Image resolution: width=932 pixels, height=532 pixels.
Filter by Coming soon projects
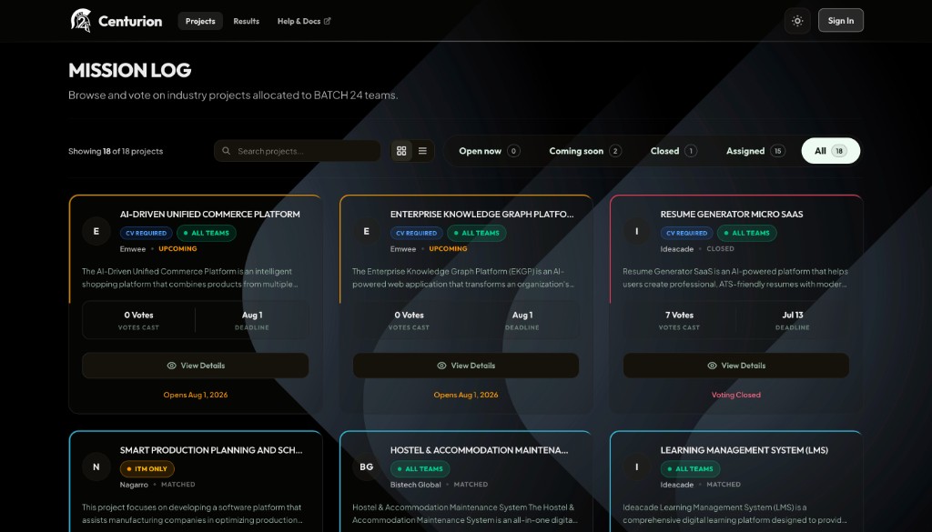click(585, 151)
